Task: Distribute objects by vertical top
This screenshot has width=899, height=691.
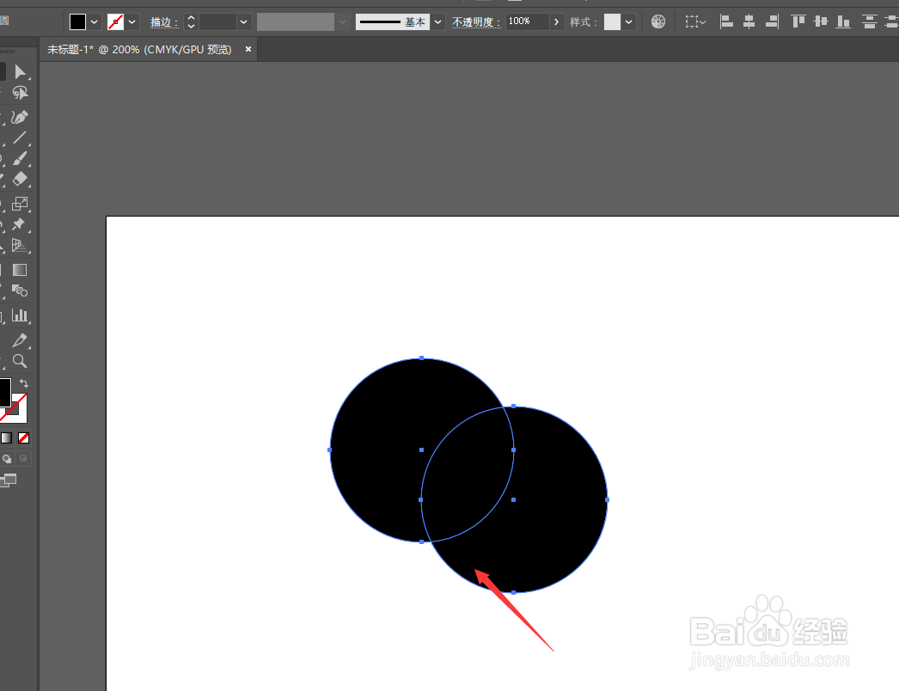Action: tap(870, 21)
